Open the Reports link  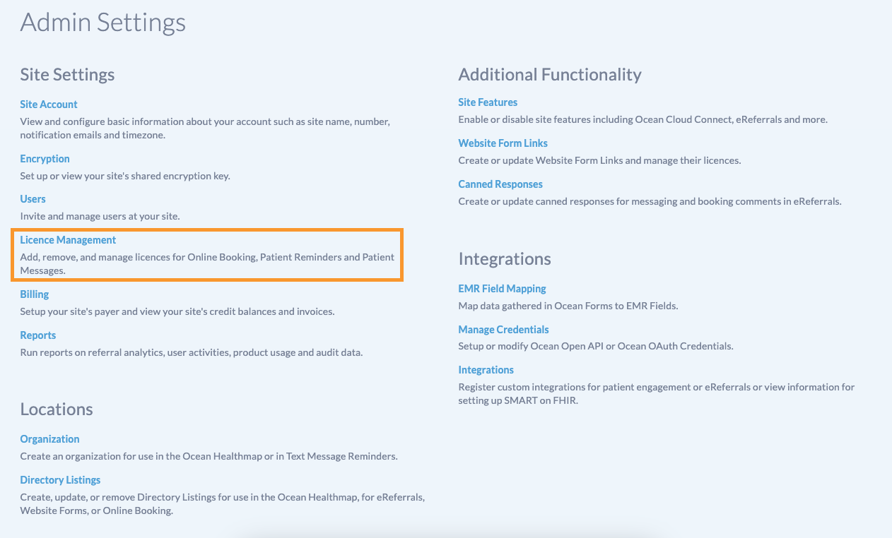[38, 335]
